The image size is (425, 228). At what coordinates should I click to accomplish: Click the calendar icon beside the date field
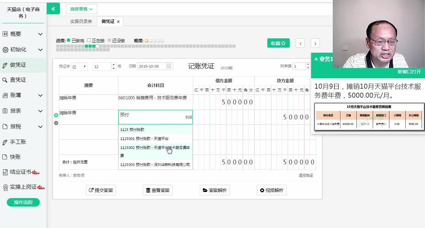[169, 66]
